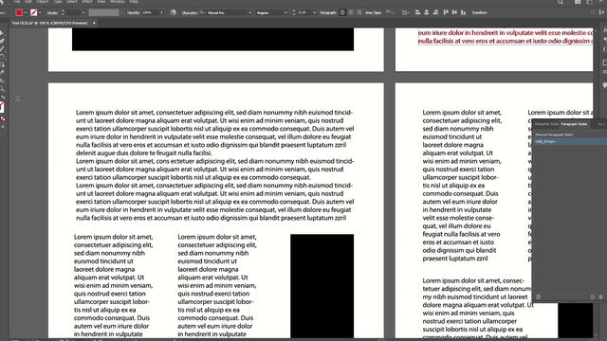This screenshot has height=341, width=607.
Task: Click the vertical align center icon
Action: click(454, 12)
